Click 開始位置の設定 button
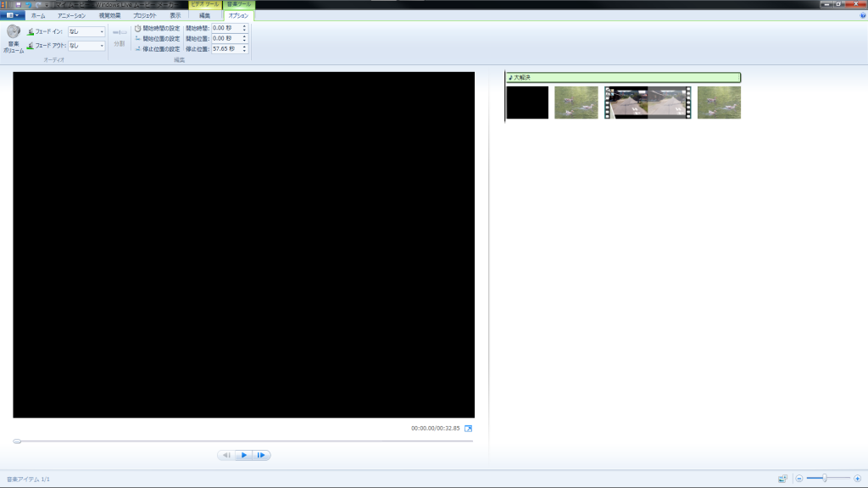This screenshot has height=488, width=868. pyautogui.click(x=158, y=39)
